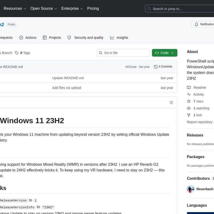Click the Security shield icon
This screenshot has height=214, width=214.
tap(69, 37)
